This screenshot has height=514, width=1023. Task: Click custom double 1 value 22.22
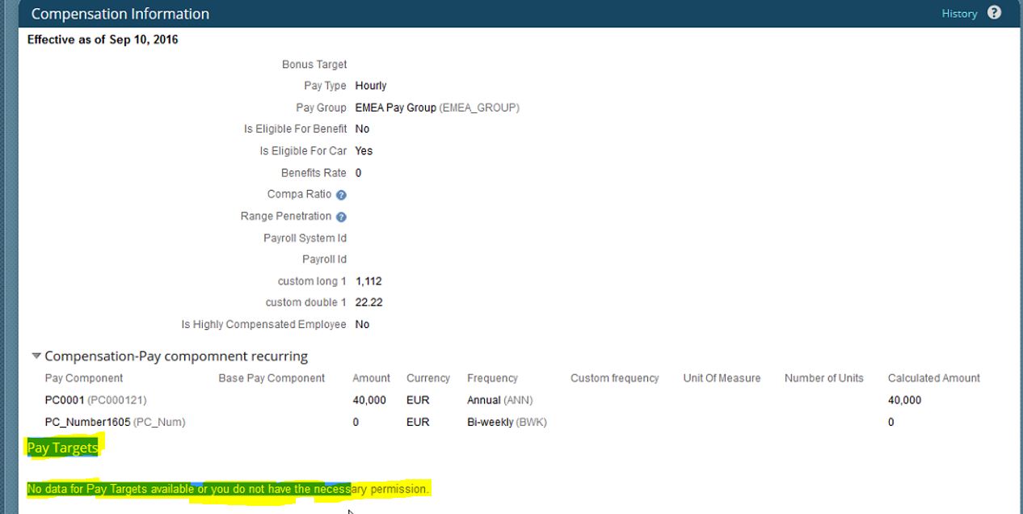(x=368, y=302)
